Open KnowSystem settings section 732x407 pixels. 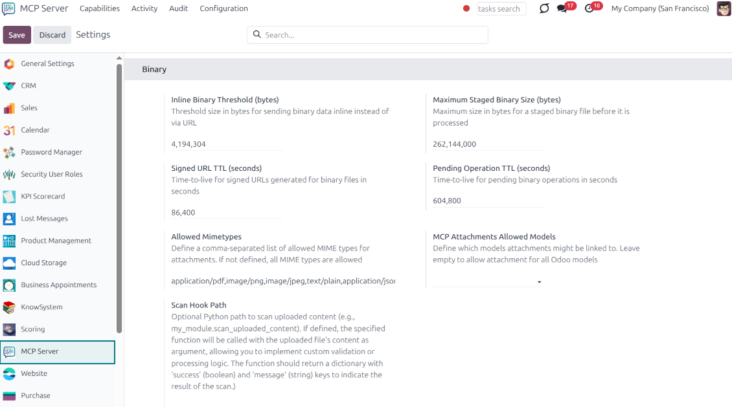click(x=41, y=307)
